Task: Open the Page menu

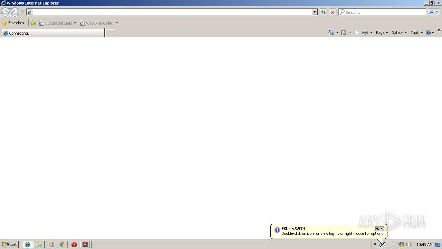Action: [x=382, y=33]
